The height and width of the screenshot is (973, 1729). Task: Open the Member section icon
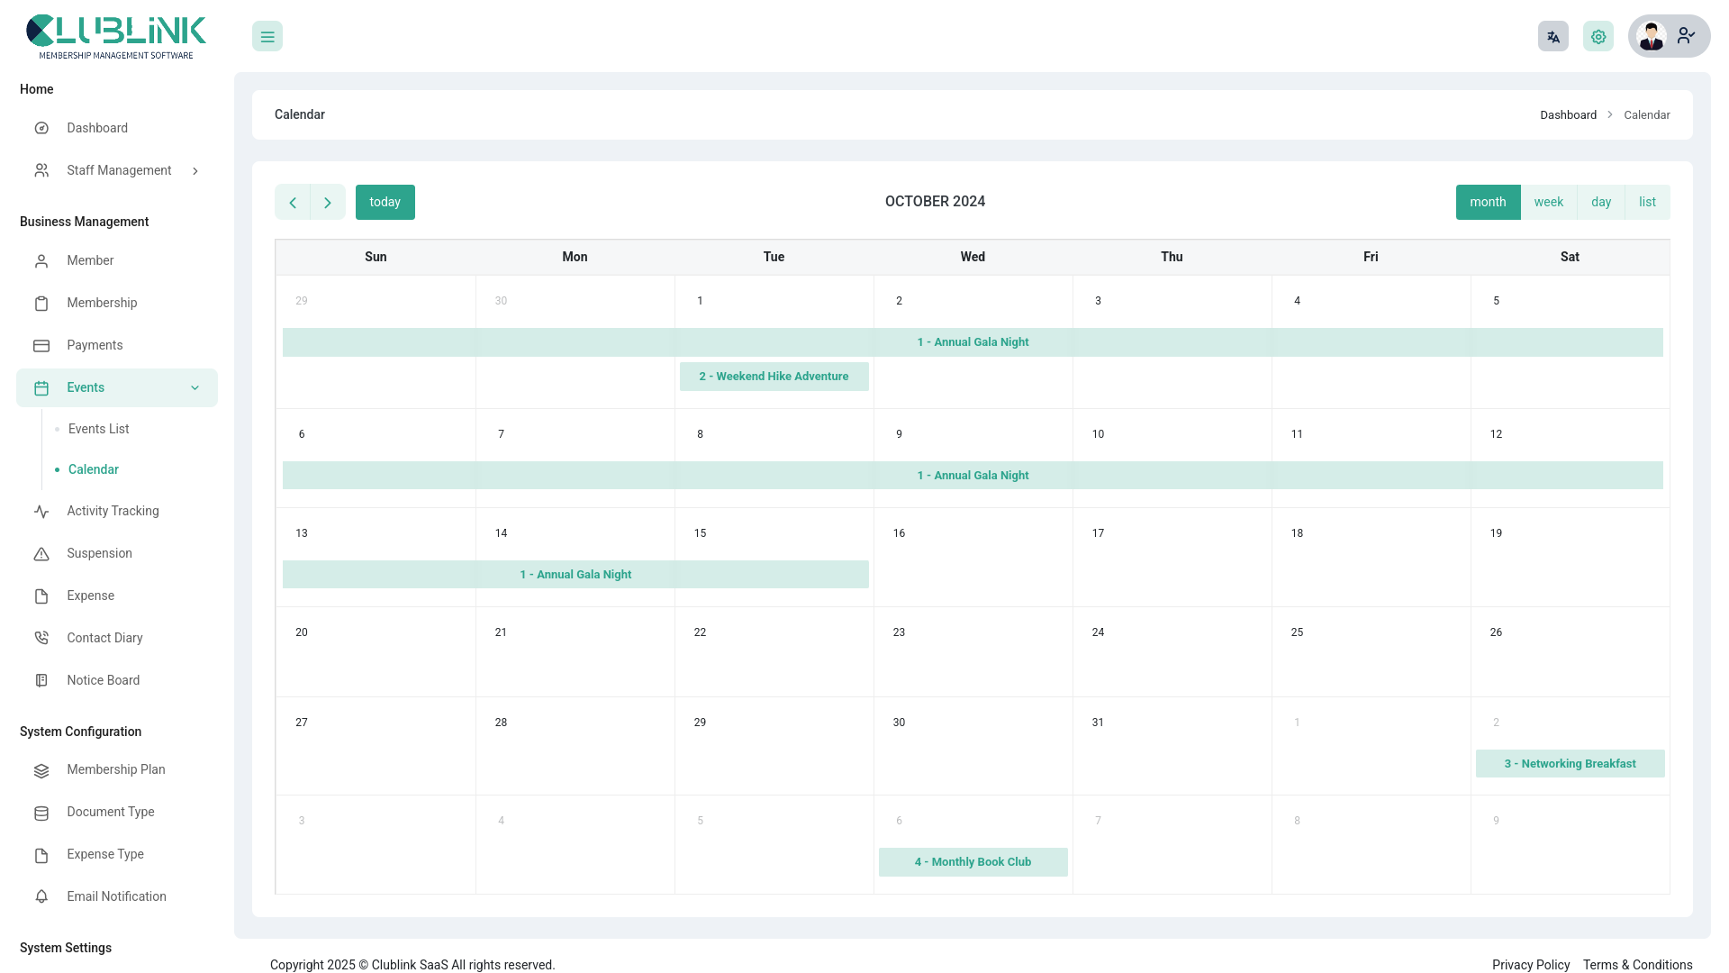pos(41,260)
